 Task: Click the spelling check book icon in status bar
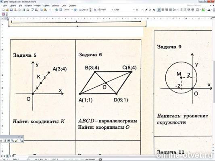tap(100, 159)
